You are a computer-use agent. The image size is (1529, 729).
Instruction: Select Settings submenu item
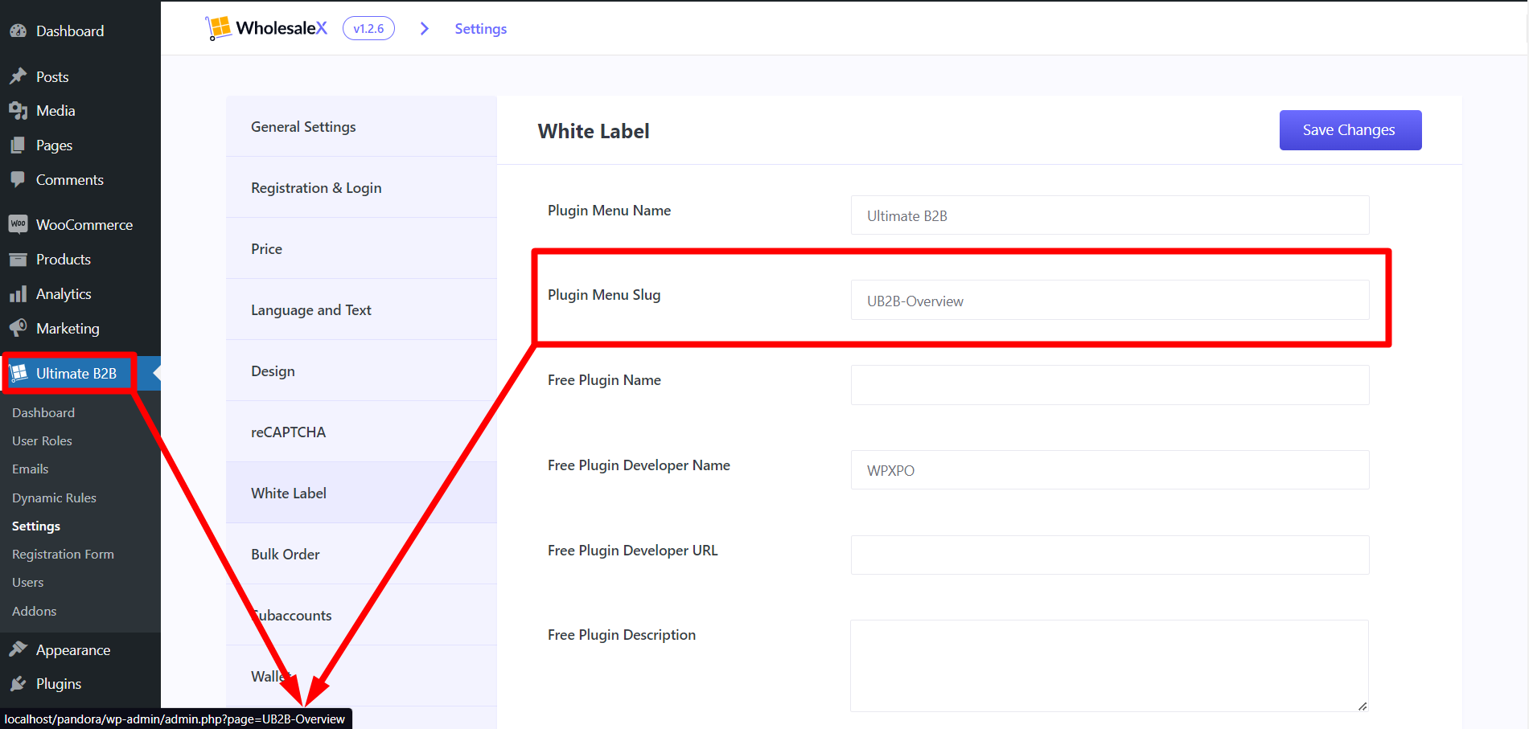pyautogui.click(x=36, y=526)
